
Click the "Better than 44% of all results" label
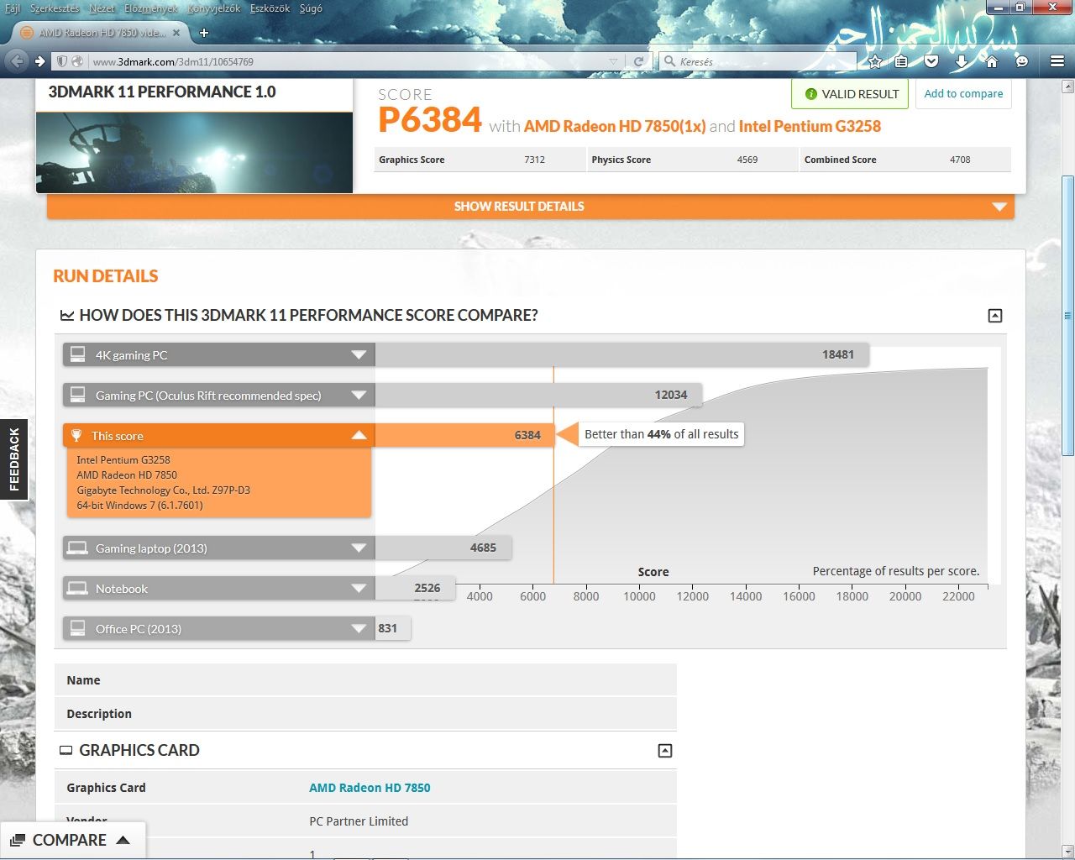[662, 434]
